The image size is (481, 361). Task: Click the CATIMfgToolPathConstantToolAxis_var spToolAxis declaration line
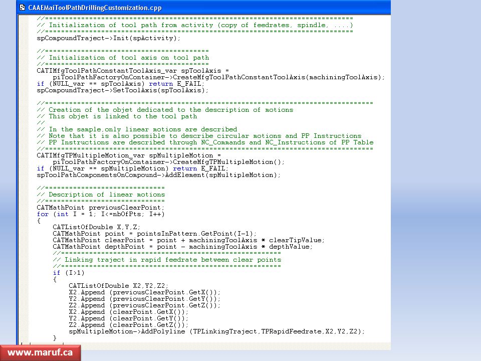click(x=132, y=71)
